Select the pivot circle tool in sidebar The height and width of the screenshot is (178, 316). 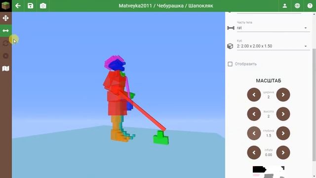(5, 56)
